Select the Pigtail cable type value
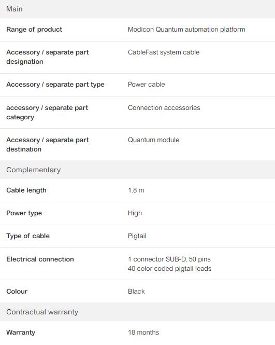 137,236
